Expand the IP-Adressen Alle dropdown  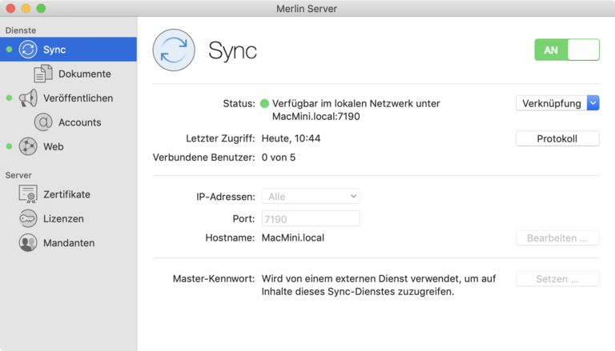tap(311, 196)
